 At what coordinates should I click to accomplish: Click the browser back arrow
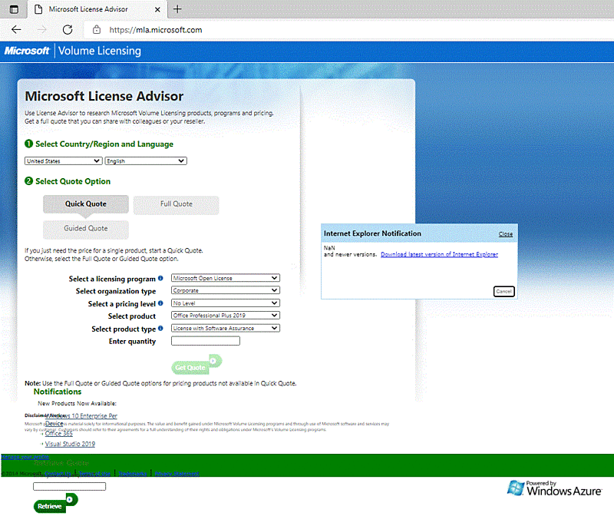(15, 29)
